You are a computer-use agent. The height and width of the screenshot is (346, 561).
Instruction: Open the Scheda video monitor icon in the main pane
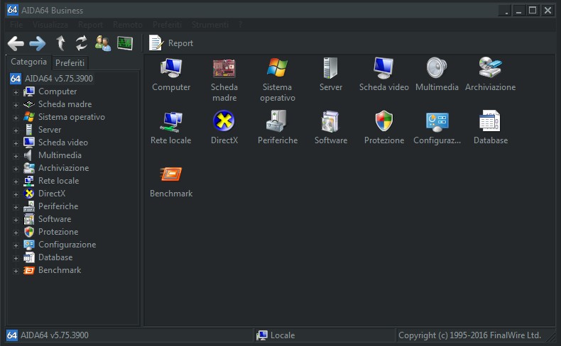click(384, 68)
